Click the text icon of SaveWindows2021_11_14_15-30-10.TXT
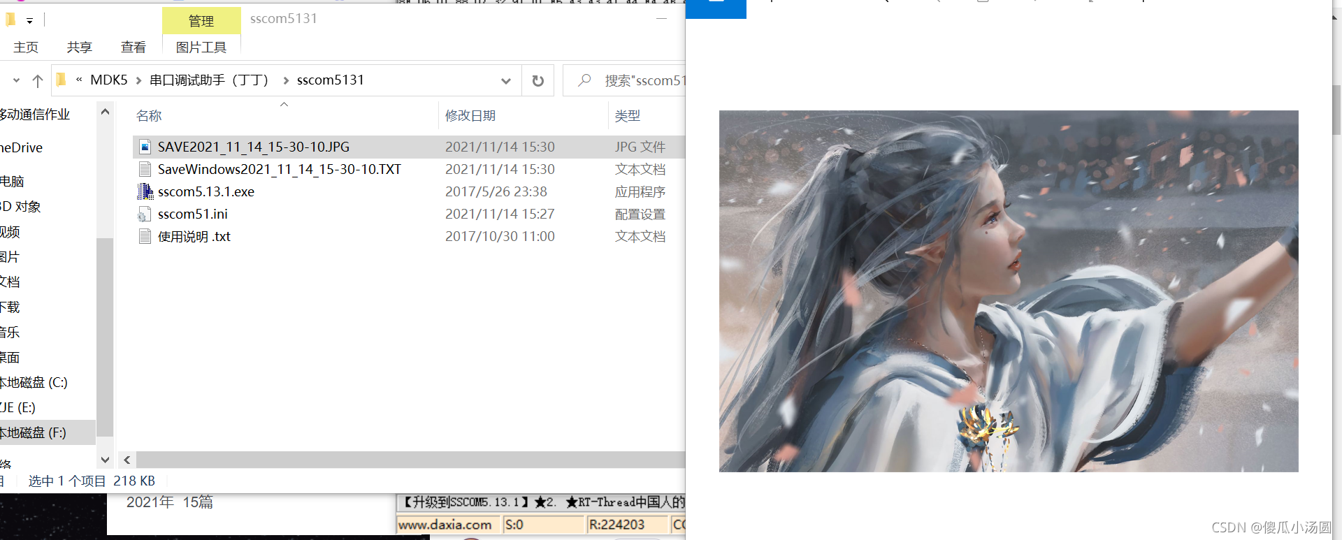Viewport: 1342px width, 540px height. pos(145,169)
